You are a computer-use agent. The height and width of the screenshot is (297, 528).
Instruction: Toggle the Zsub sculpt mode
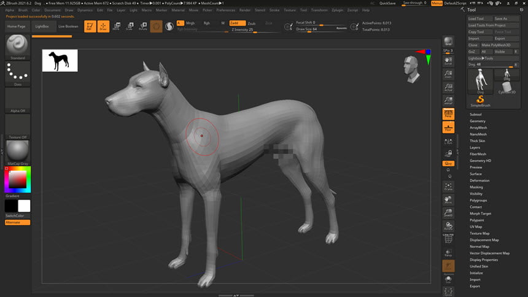252,23
